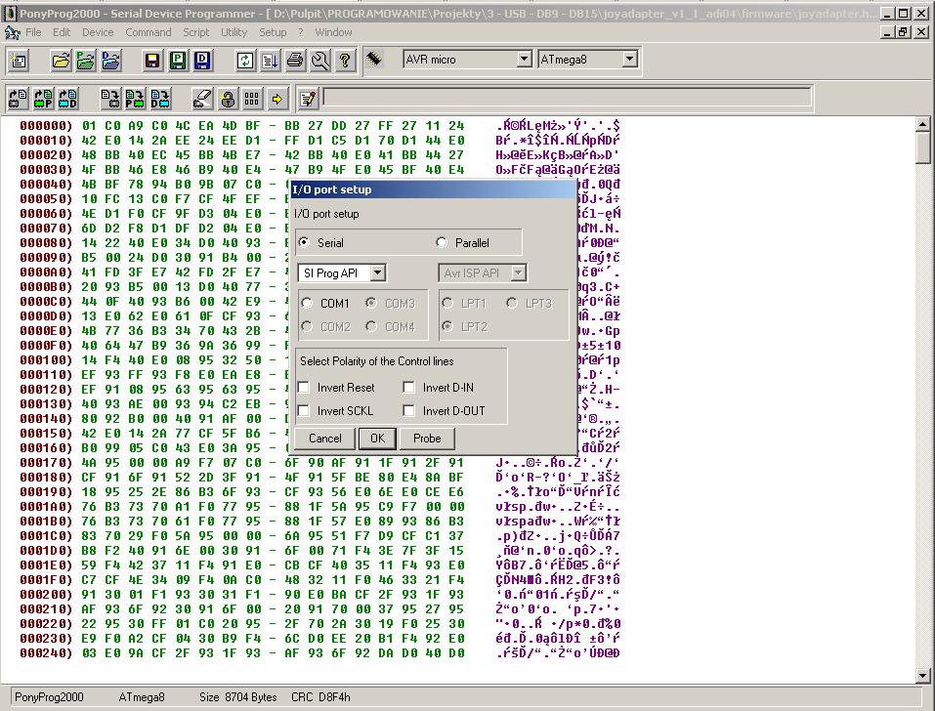Click Open Device File folder icon
Viewport: 935px width, 711px height.
tap(61, 61)
